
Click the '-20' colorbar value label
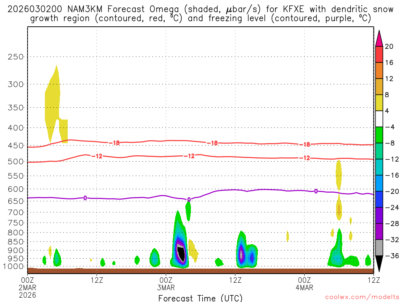tap(392, 192)
